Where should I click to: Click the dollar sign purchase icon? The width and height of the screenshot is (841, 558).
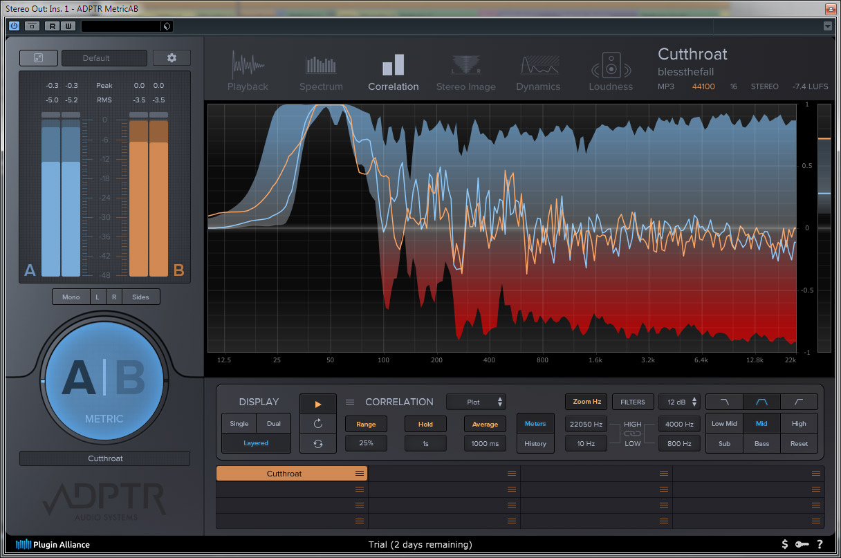click(x=785, y=545)
